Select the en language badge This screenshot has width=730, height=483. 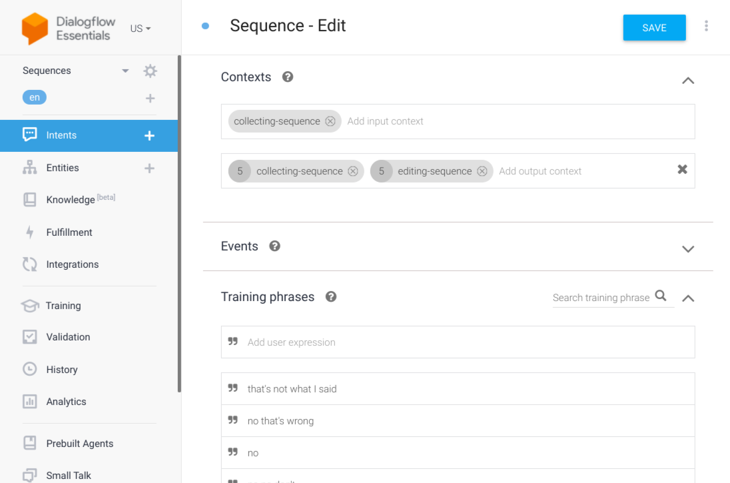(x=35, y=97)
